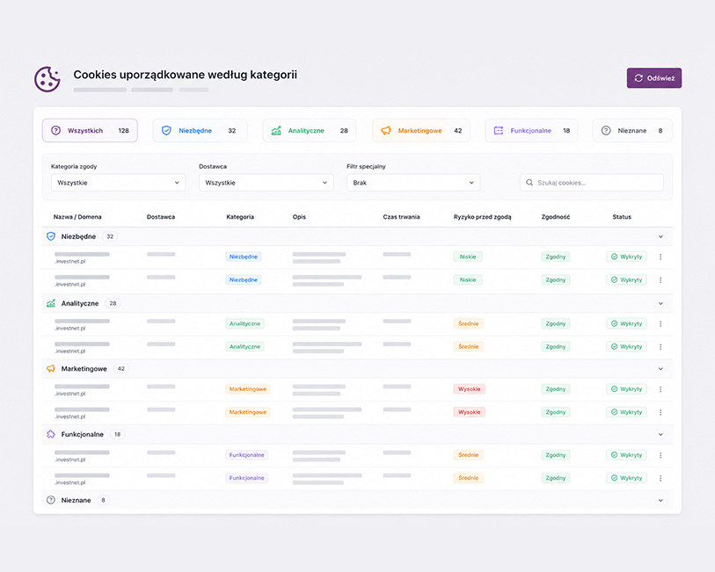Click the chart icon on the Analityczne group header
The width and height of the screenshot is (715, 572).
coord(51,303)
